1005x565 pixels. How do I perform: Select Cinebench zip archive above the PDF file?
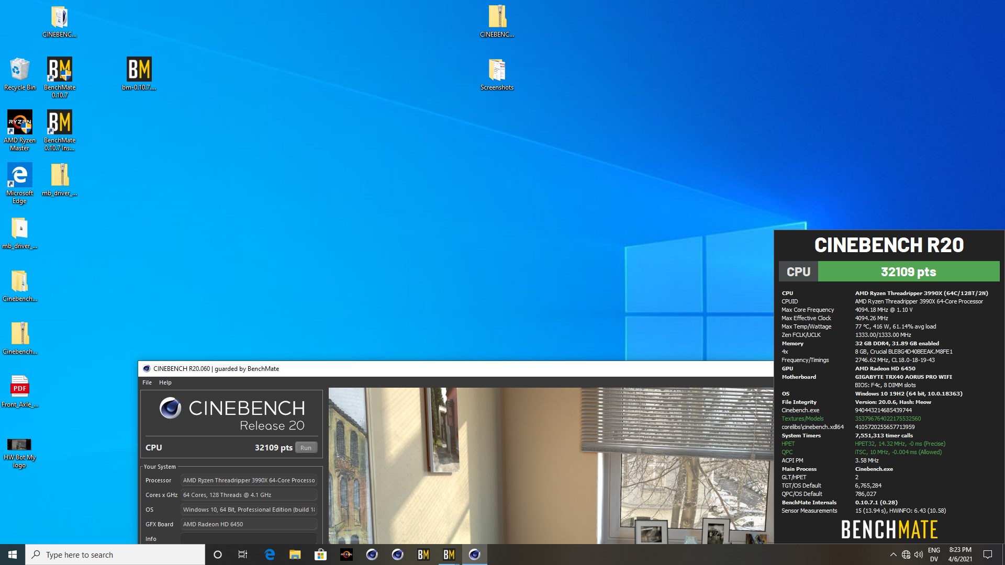(x=20, y=338)
